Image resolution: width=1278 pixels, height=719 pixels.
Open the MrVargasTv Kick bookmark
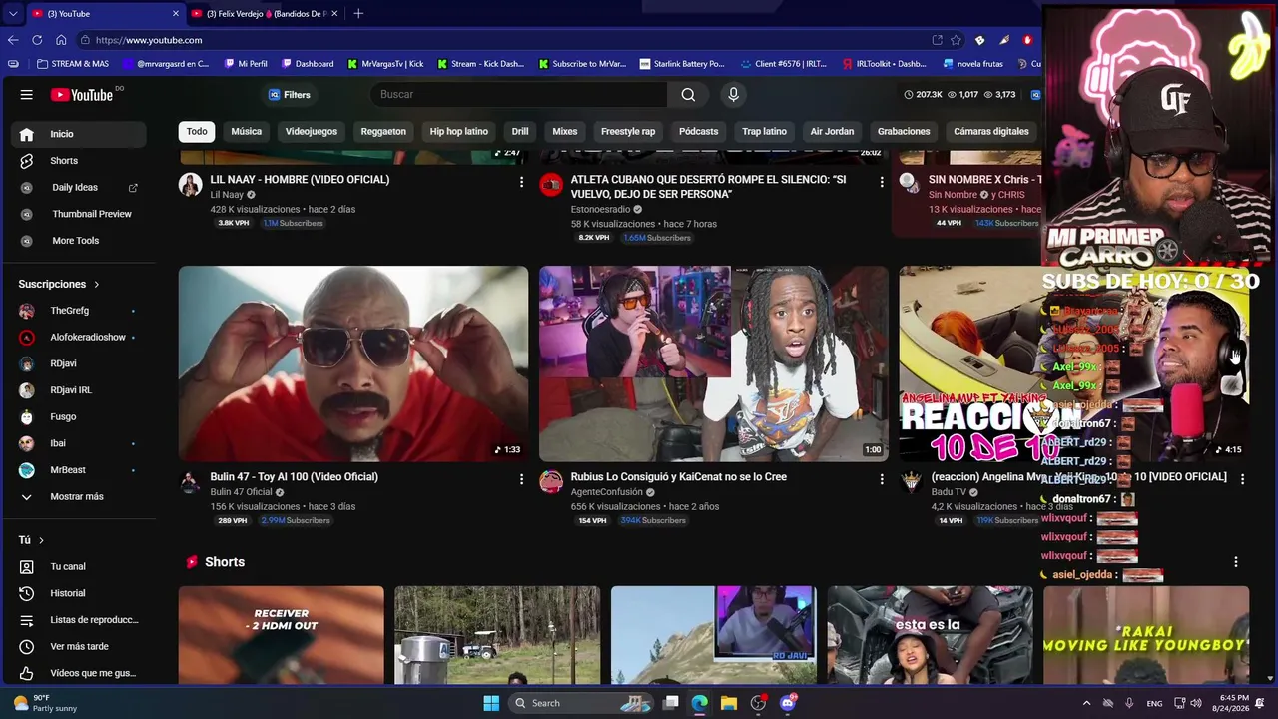pyautogui.click(x=385, y=64)
